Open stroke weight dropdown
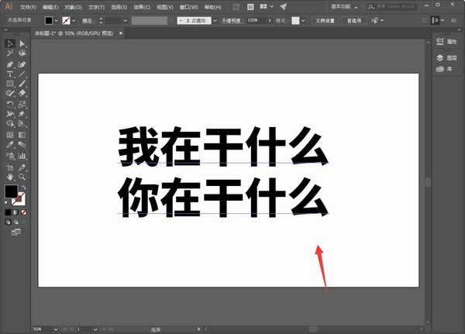This screenshot has height=334, width=465. point(126,20)
